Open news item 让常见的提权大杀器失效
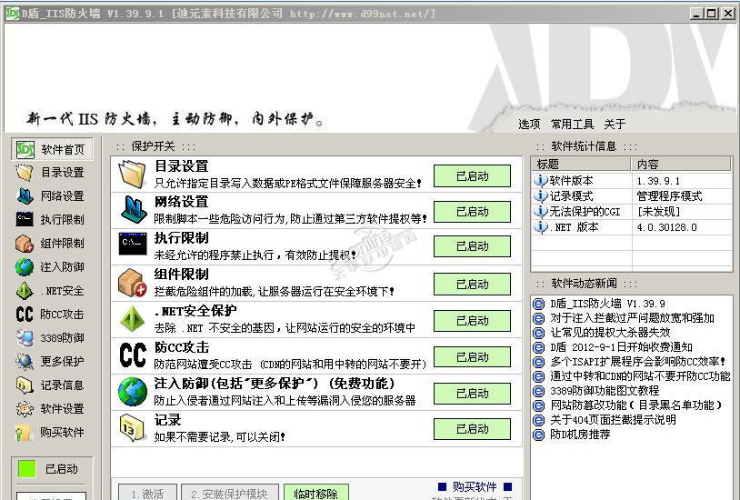 point(610,333)
